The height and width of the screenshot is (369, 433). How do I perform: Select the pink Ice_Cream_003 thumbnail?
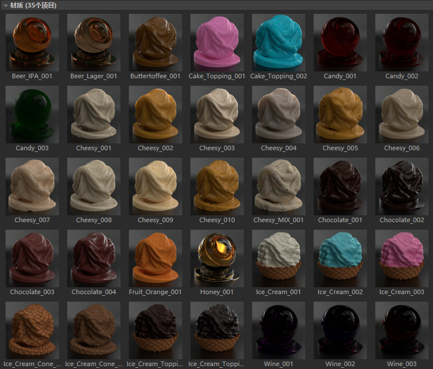tap(401, 258)
